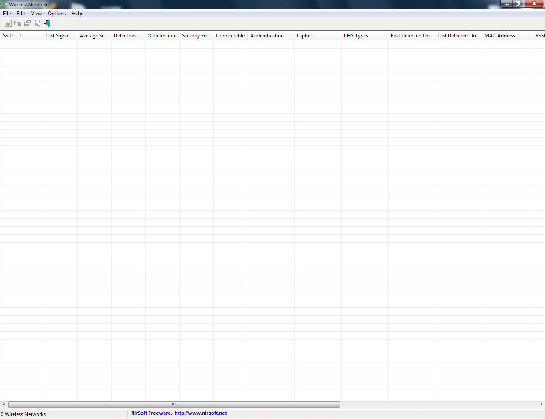The image size is (545, 419).
Task: Open the Help menu
Action: pos(77,14)
